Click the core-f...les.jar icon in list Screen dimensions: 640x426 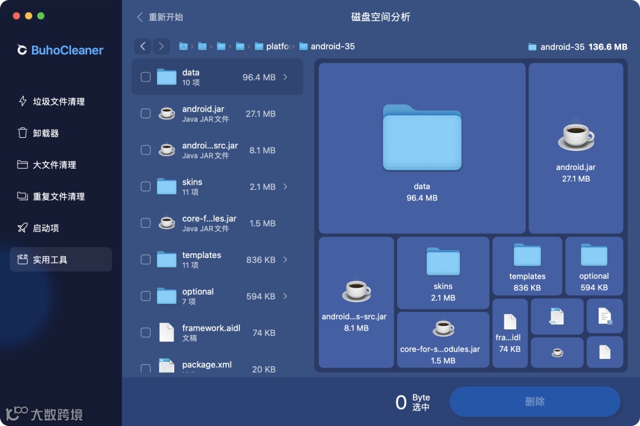click(x=167, y=222)
